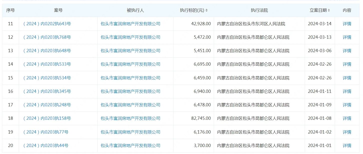
Task: Select filing date 2024-01-09
Action: (320, 105)
